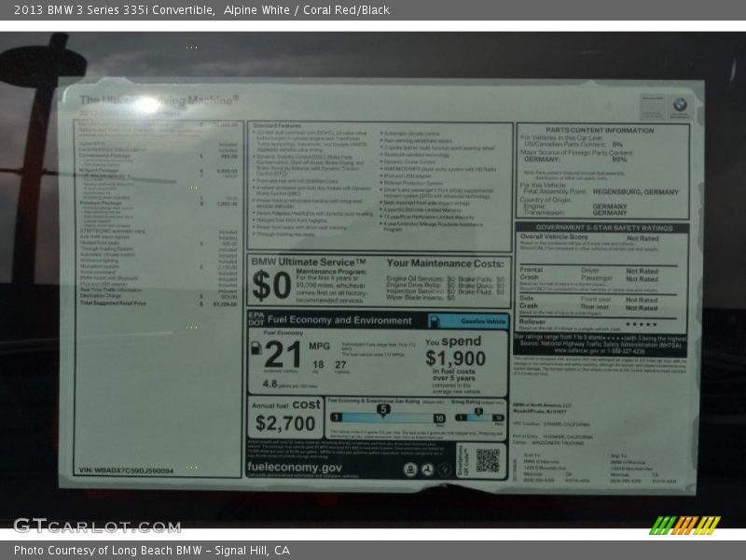
Task: Click the BMW roundel logo
Action: coord(679,105)
